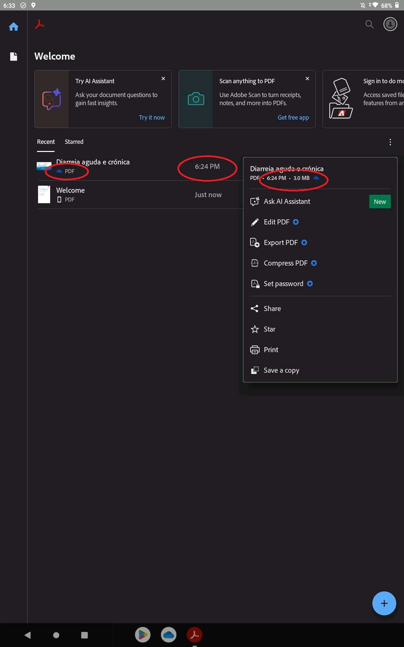Dismiss the Try AI Assistant card
Viewport: 404px width, 647px height.
163,79
